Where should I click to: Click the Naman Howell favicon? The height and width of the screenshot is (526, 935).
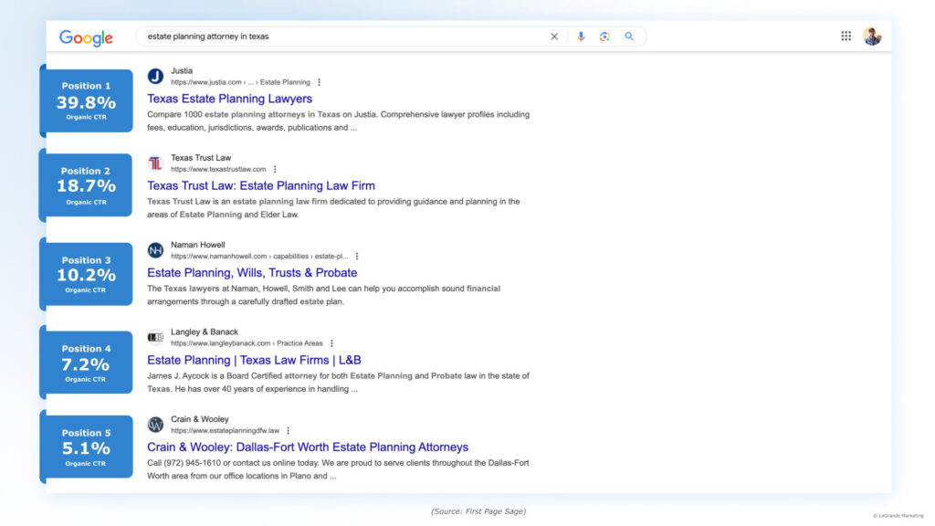(x=155, y=250)
